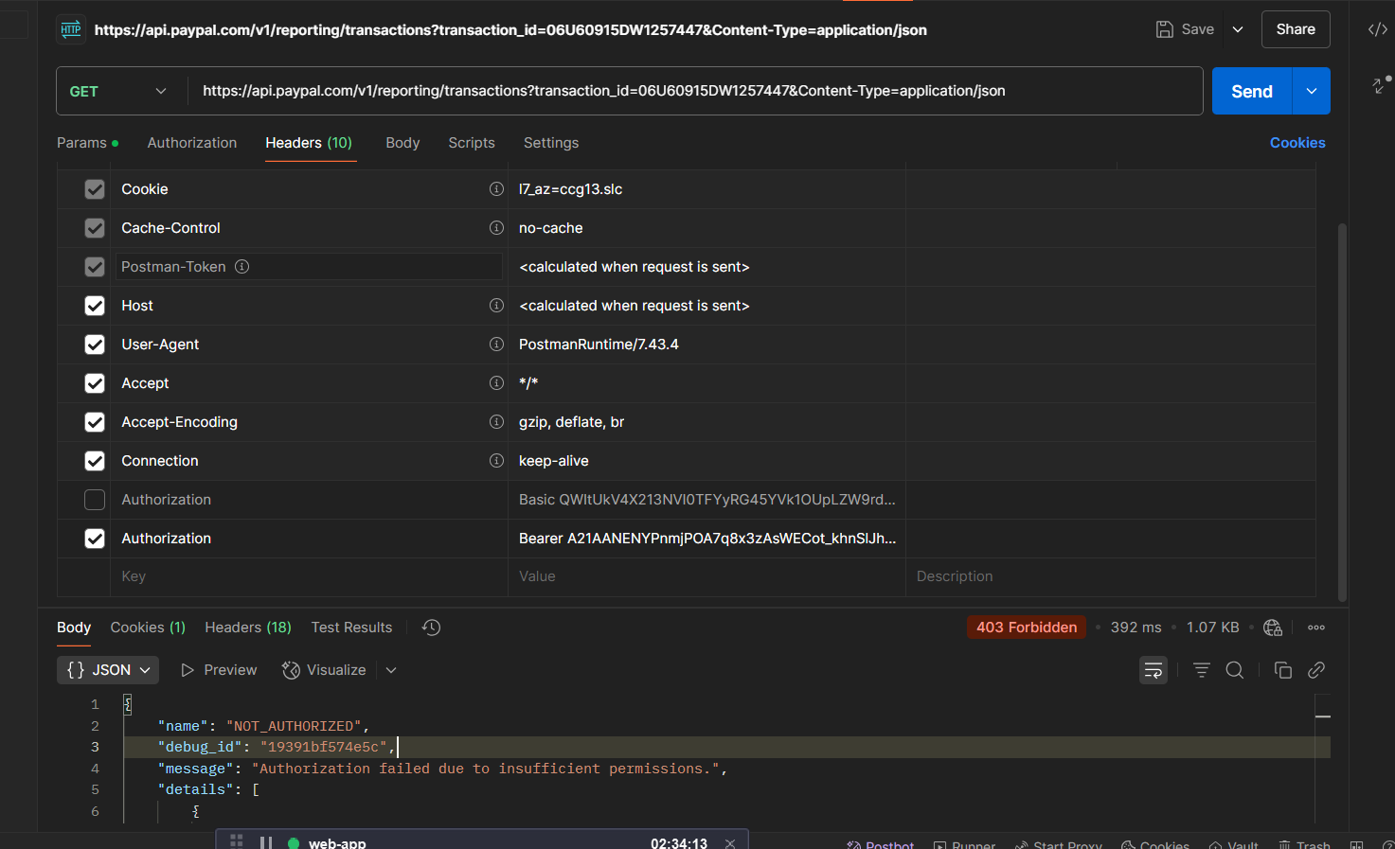Copy the response body
The height and width of the screenshot is (849, 1395).
click(1283, 670)
